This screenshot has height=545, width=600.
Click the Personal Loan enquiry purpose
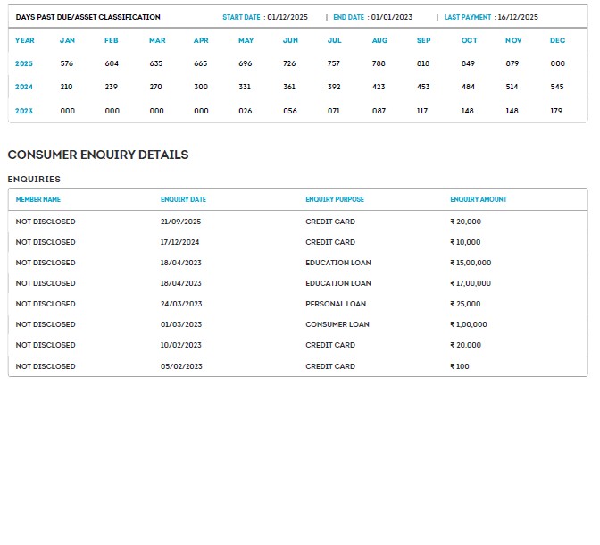pyautogui.click(x=337, y=304)
